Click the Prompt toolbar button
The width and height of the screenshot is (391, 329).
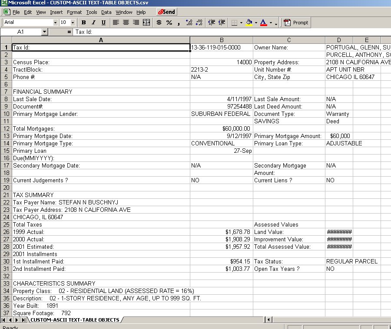point(296,23)
